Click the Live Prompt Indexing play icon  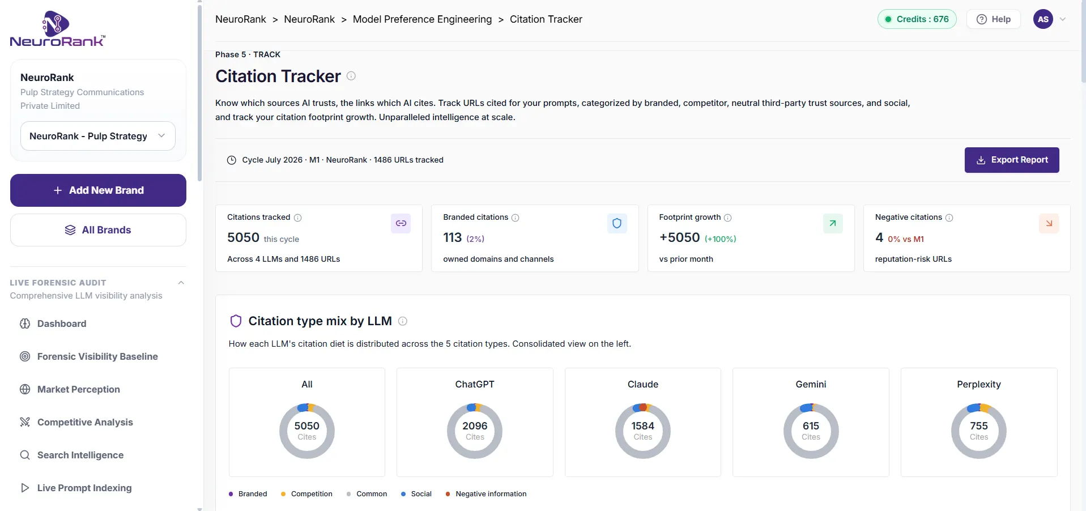tap(25, 488)
